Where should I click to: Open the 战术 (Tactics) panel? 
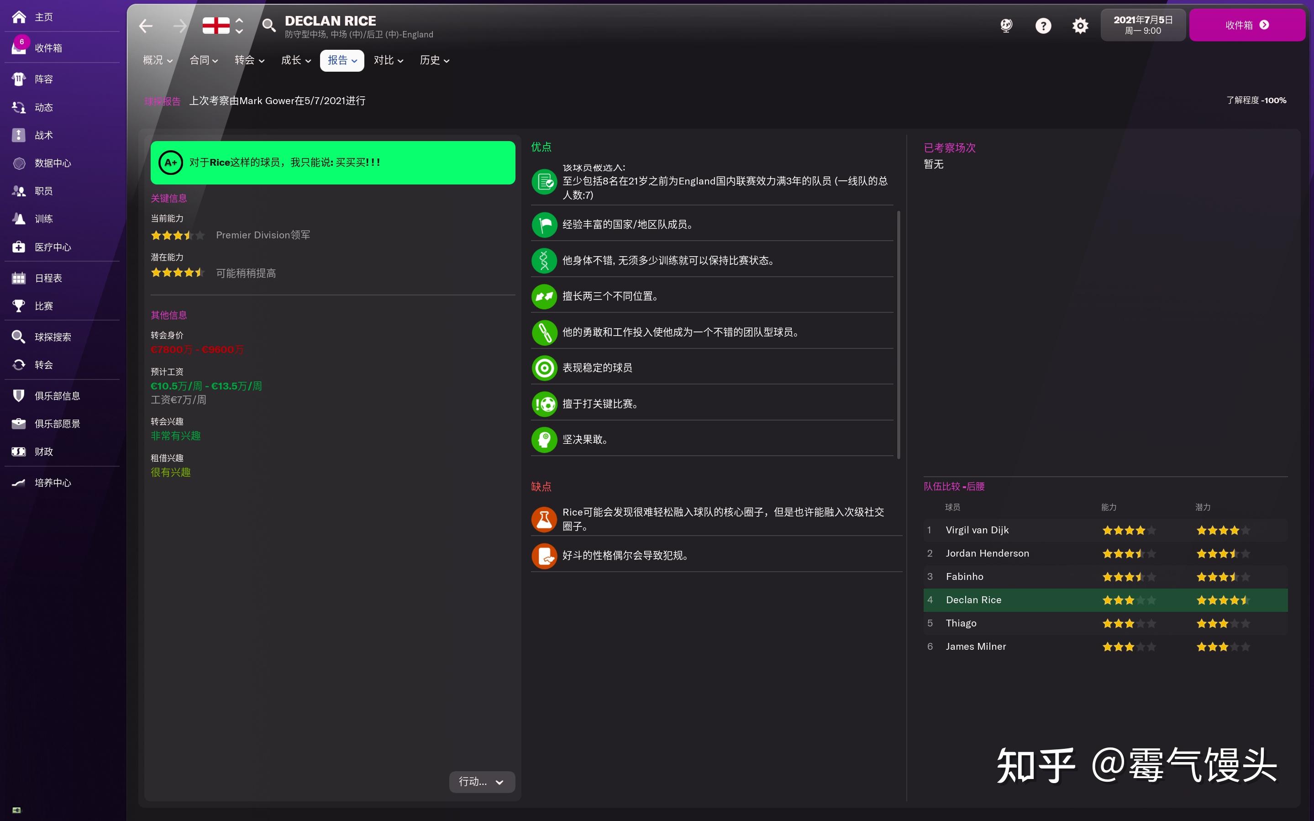tap(43, 135)
